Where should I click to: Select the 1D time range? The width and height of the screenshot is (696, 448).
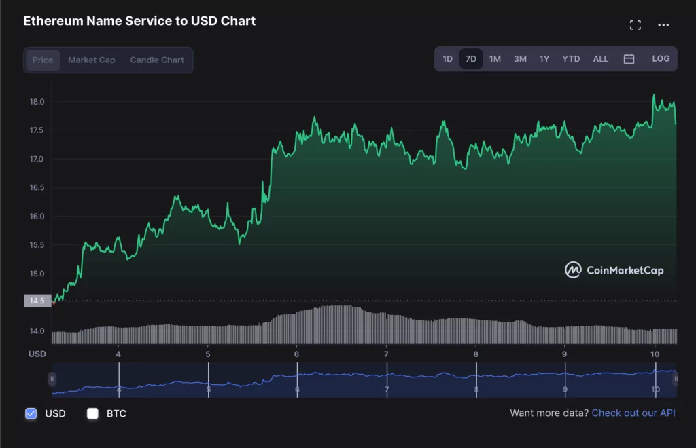pyautogui.click(x=447, y=59)
